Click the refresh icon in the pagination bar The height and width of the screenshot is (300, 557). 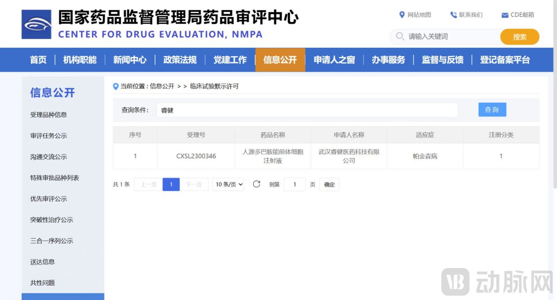click(x=257, y=184)
